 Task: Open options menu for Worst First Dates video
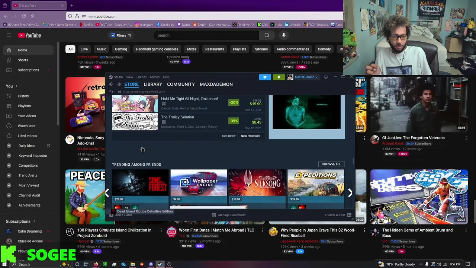[263, 230]
